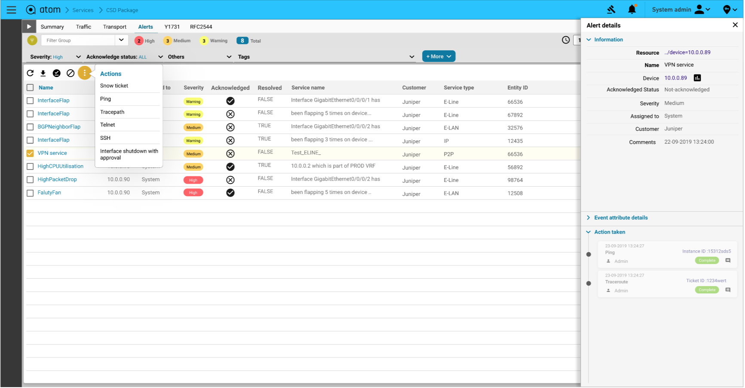
Task: Click the yellow filter icon
Action: (32, 40)
